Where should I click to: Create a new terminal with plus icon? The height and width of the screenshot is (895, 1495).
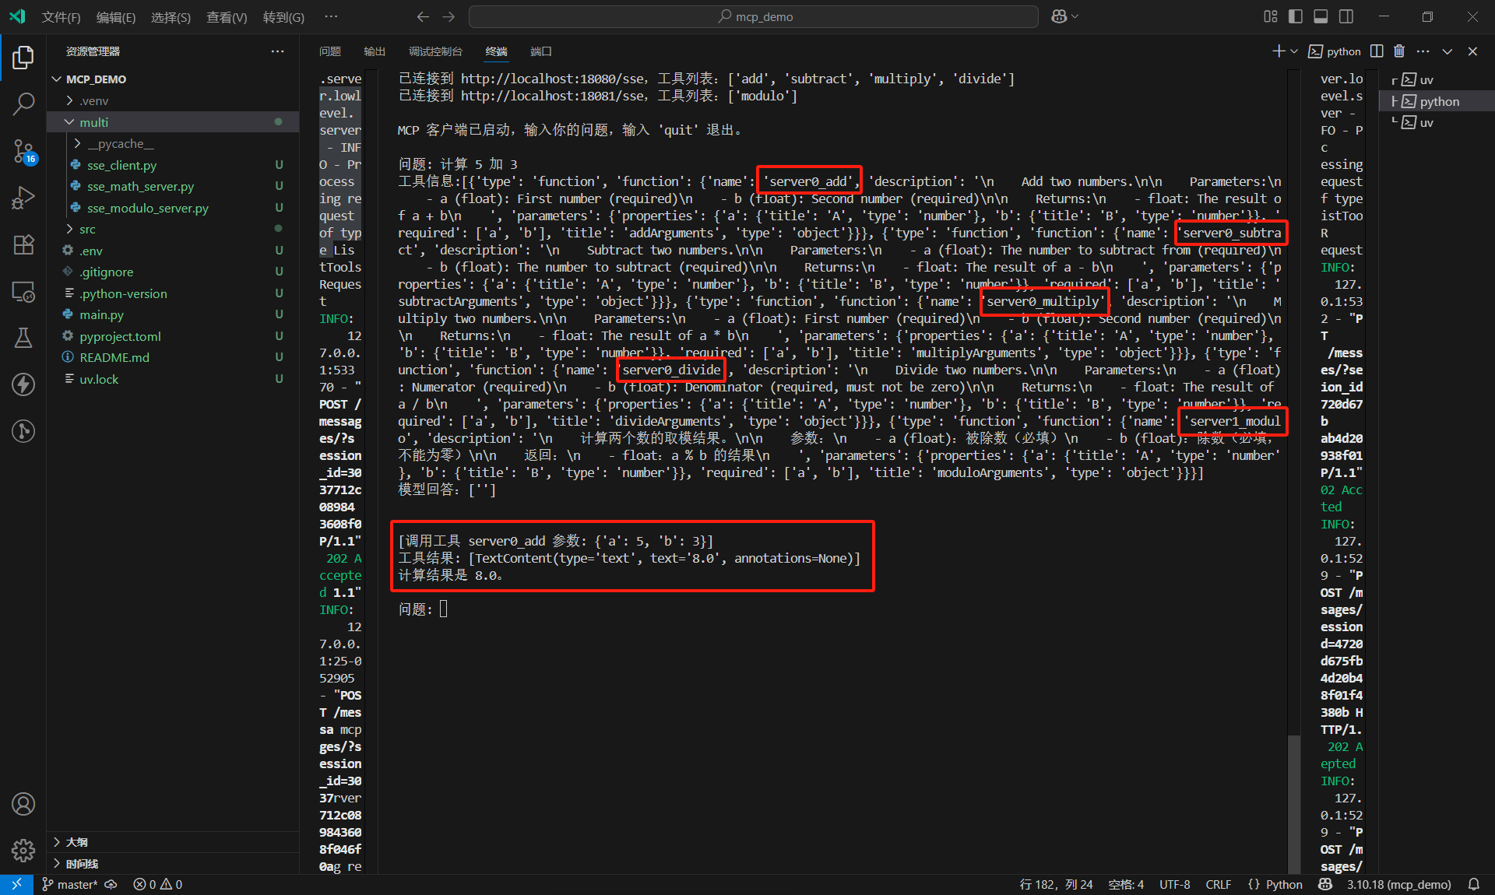point(1278,51)
